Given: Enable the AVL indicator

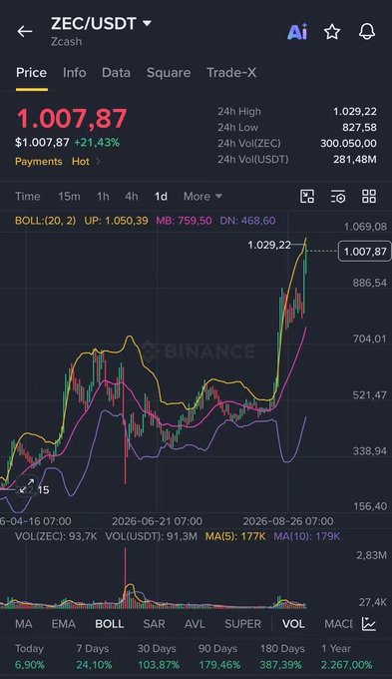Looking at the screenshot, I should (195, 624).
